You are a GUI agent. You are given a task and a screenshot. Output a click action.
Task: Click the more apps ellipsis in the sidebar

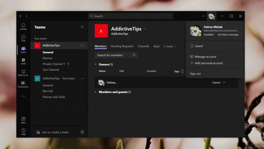tap(23, 96)
